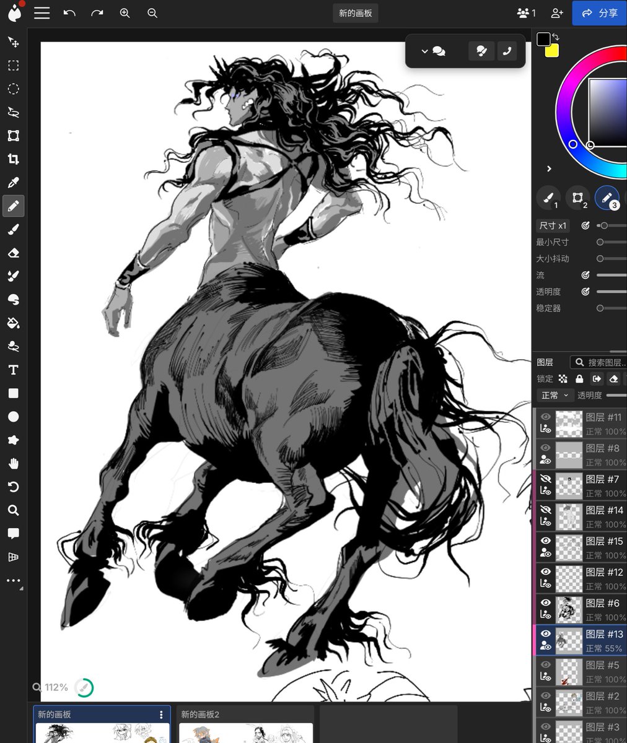Select the elliptical selection tool
The image size is (627, 743).
[x=13, y=89]
